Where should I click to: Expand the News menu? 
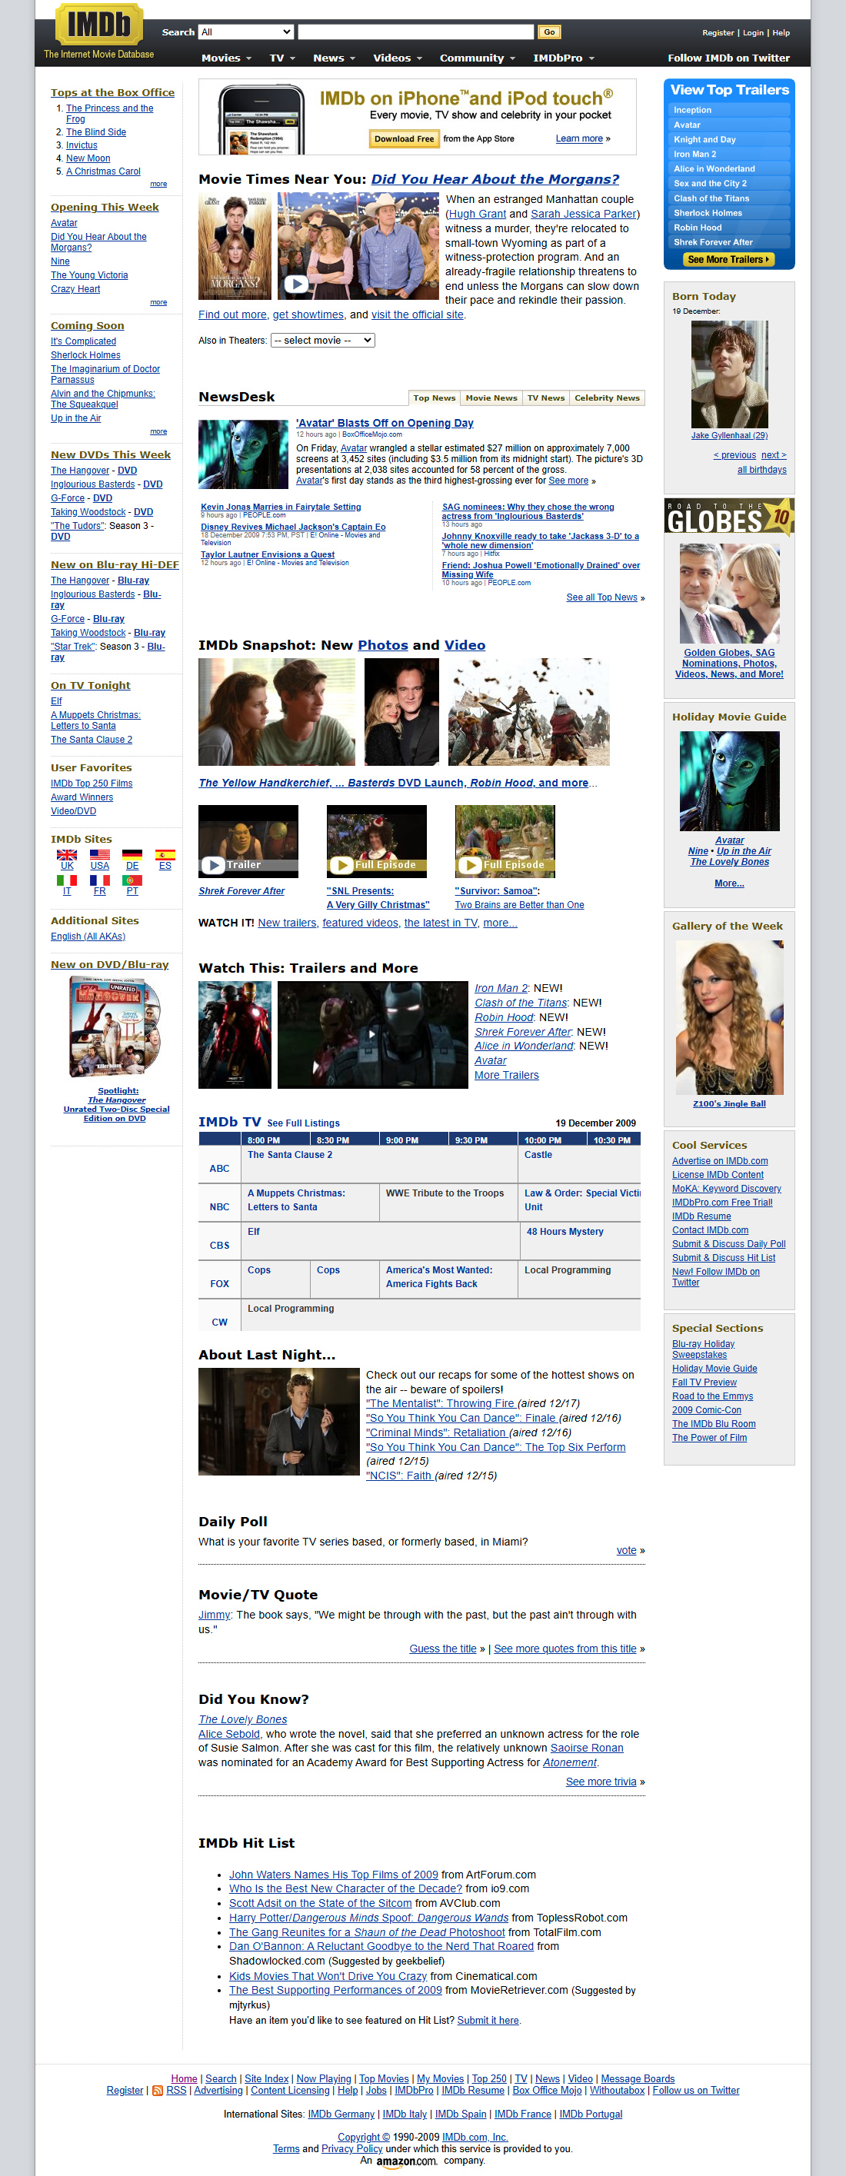[x=334, y=58]
